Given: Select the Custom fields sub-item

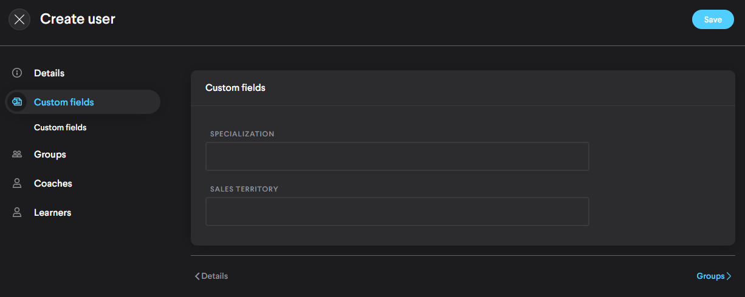Looking at the screenshot, I should click(60, 128).
